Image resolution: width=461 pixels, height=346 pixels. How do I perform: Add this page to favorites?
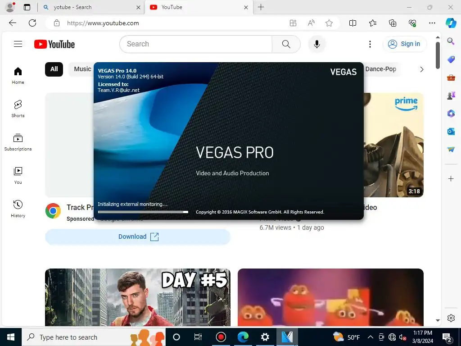(x=329, y=23)
